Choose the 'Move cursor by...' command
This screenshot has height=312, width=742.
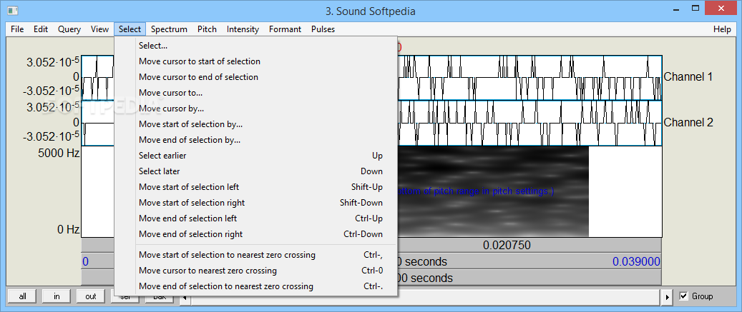(x=255, y=109)
